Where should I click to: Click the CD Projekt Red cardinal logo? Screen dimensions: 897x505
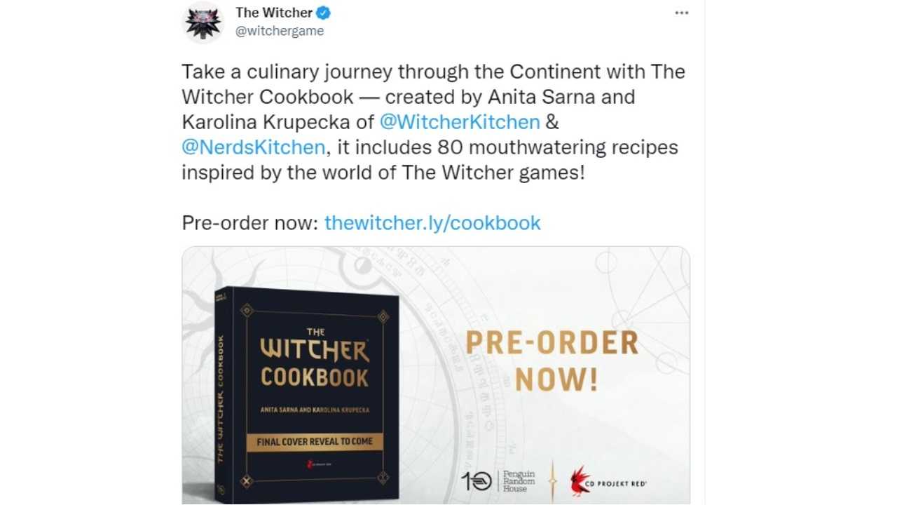(x=608, y=481)
